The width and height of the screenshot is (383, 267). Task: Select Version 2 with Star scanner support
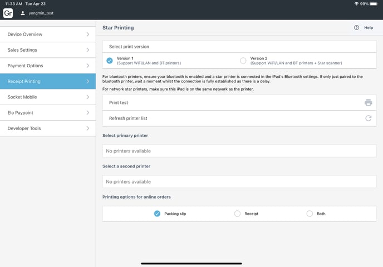pyautogui.click(x=243, y=61)
